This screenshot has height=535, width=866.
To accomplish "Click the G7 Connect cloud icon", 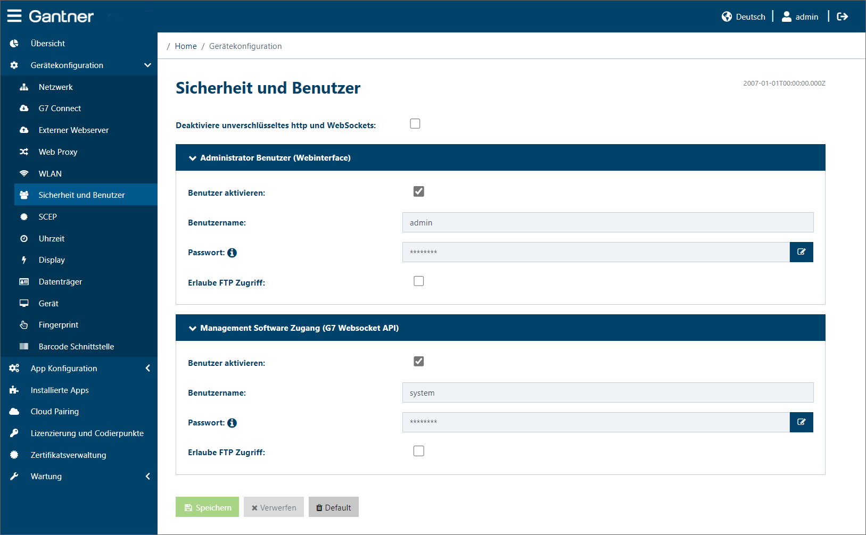I will coord(24,108).
